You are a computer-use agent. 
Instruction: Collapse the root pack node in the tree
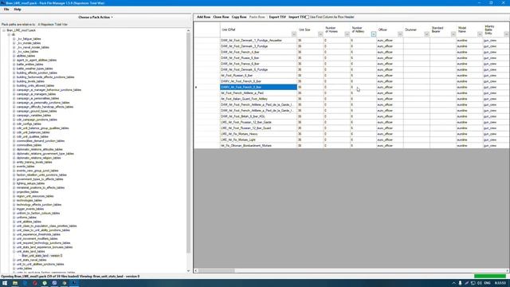point(4,30)
